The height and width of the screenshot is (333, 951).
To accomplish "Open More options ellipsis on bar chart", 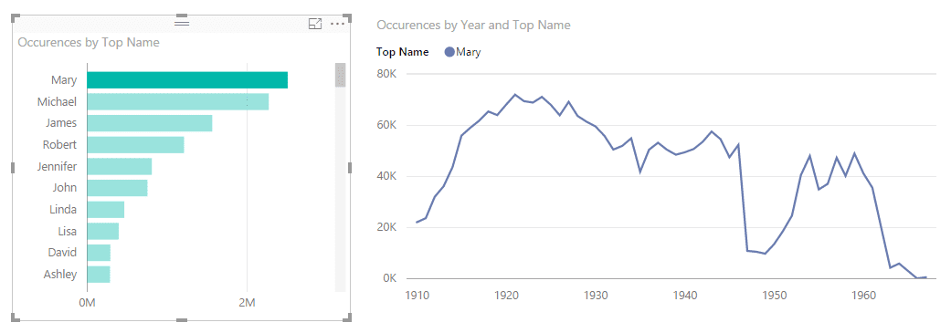I will [x=337, y=24].
